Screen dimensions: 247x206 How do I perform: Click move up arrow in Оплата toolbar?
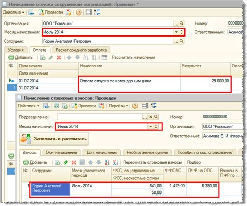tap(69, 57)
